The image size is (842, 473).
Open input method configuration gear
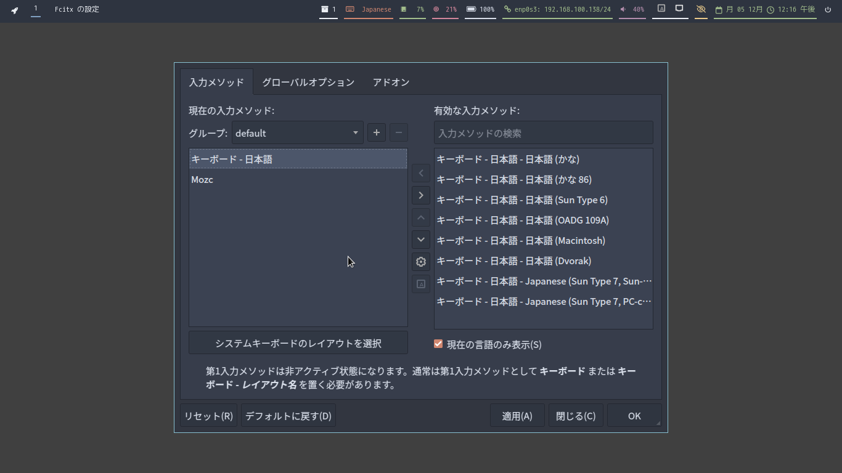pos(421,262)
